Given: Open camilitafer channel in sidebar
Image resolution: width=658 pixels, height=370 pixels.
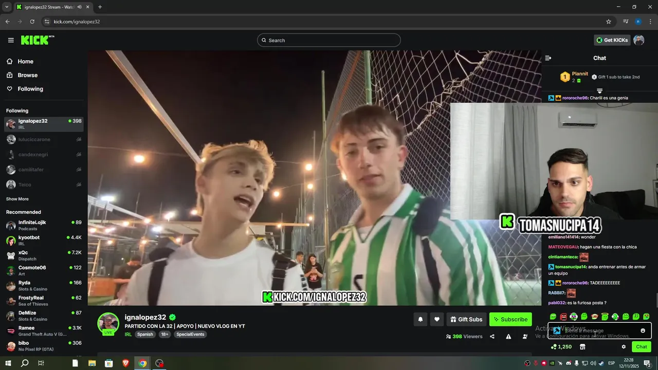Looking at the screenshot, I should 44,170.
